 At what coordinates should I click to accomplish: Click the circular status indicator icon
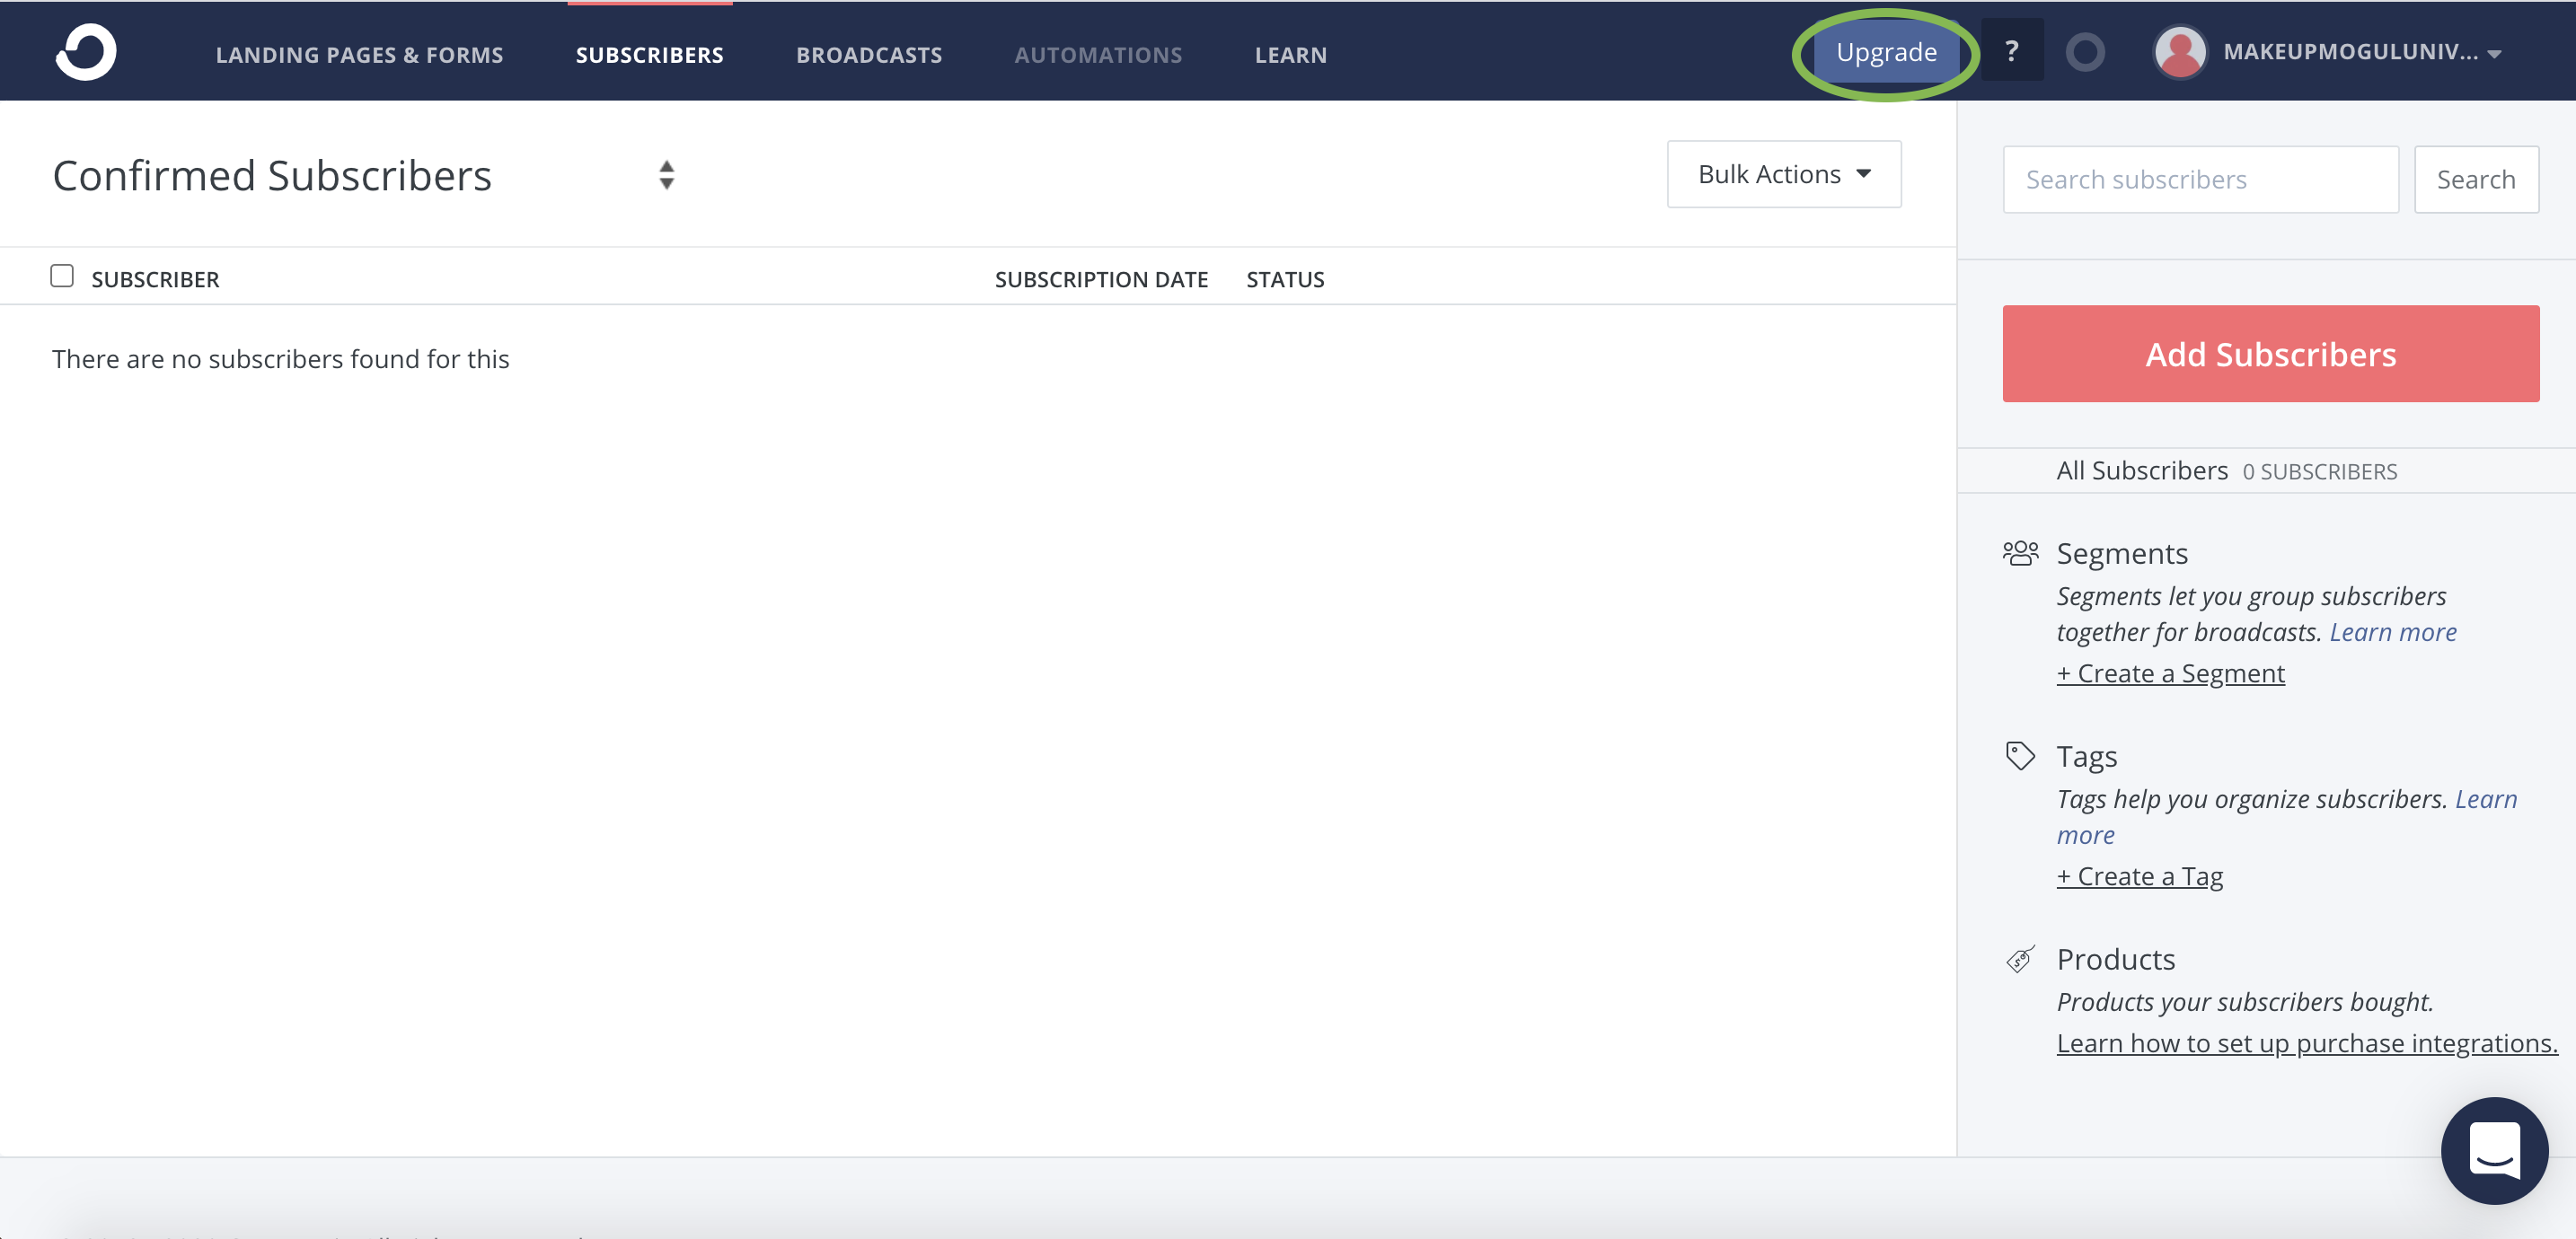coord(2085,52)
